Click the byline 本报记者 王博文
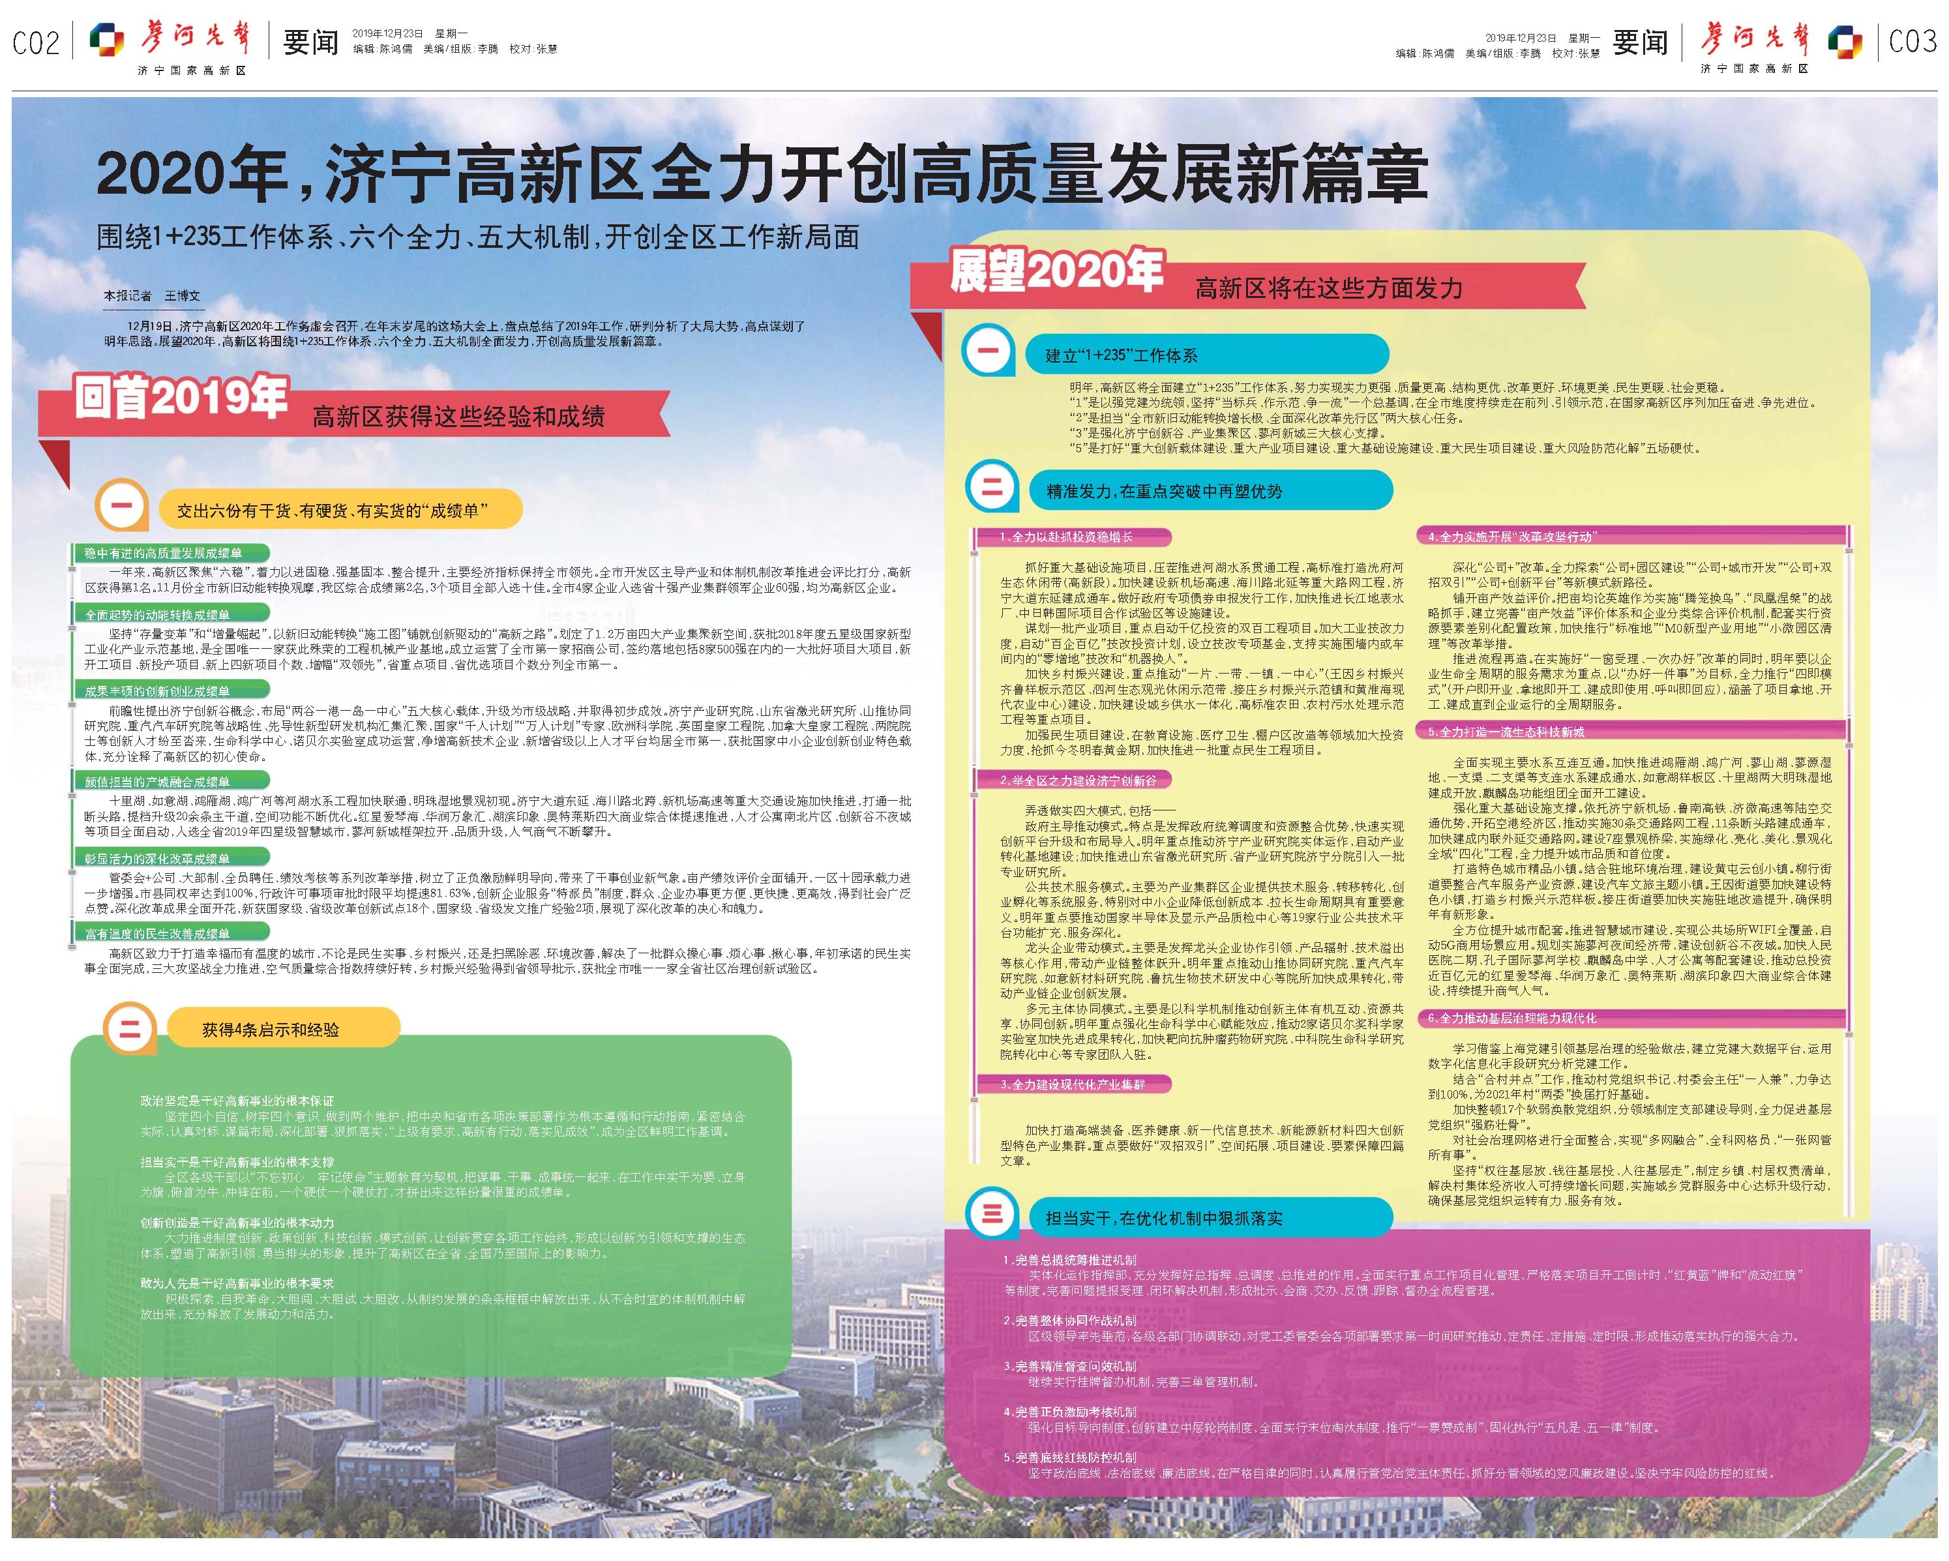The height and width of the screenshot is (1561, 1949). pos(152,295)
